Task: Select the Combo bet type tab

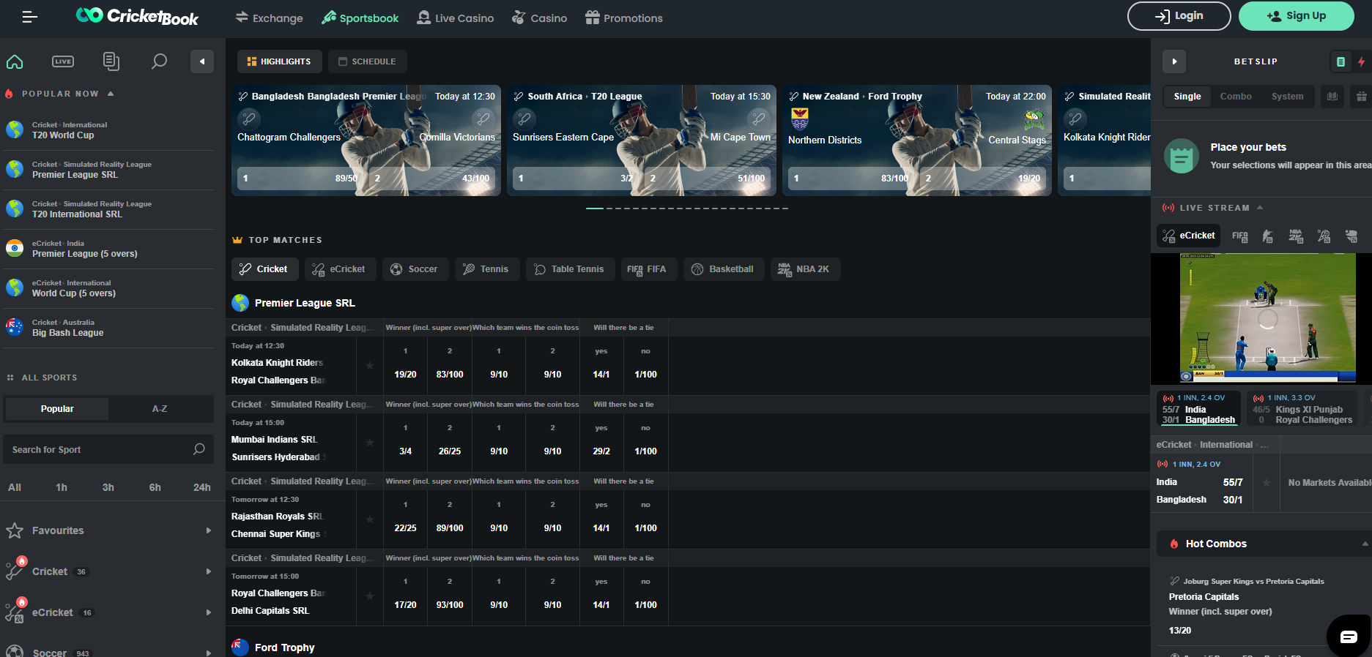Action: [x=1235, y=97]
